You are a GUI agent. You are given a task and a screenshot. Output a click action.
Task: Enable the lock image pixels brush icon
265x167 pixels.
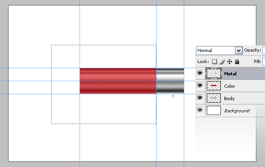(x=222, y=62)
